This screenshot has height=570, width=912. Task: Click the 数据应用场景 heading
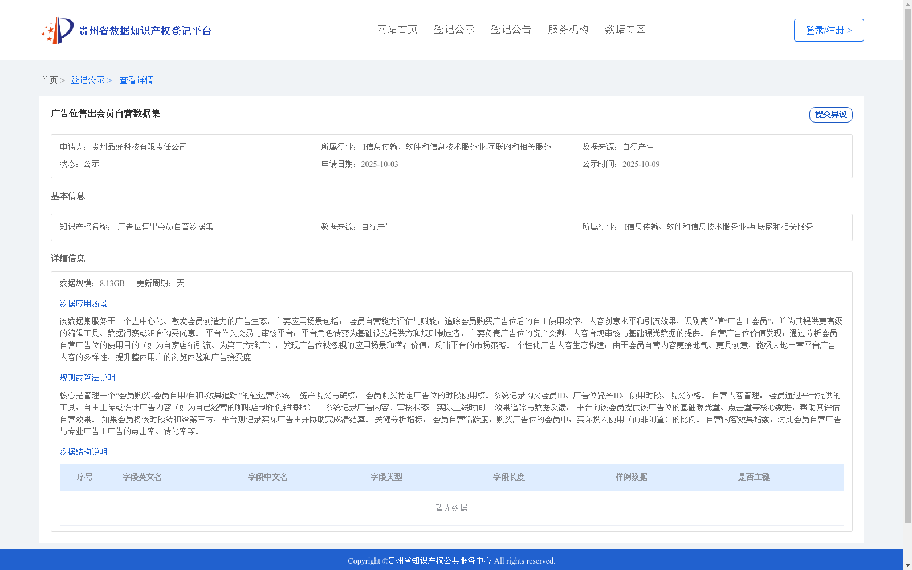83,304
